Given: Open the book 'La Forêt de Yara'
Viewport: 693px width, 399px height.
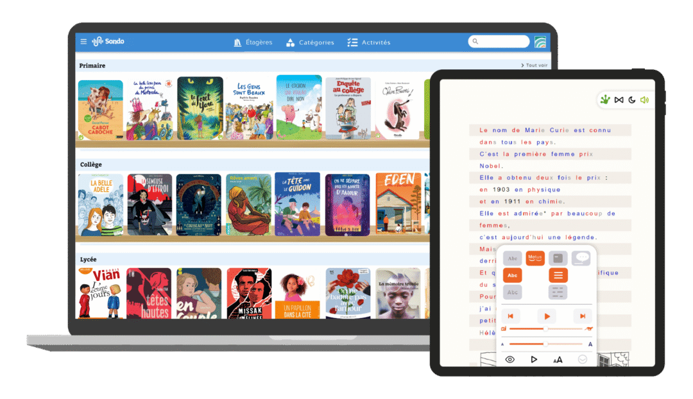Looking at the screenshot, I should click(200, 108).
